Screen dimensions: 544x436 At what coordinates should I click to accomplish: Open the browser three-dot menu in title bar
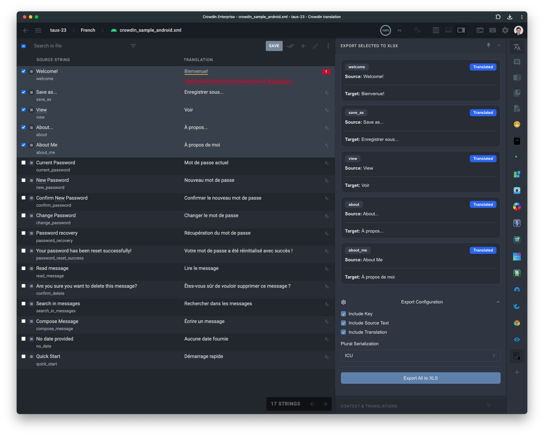click(522, 17)
